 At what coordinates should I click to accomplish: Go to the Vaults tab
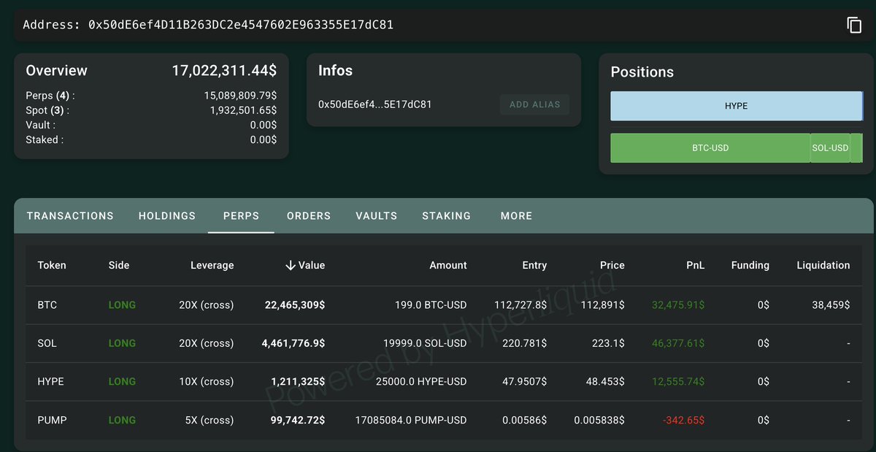coord(377,216)
